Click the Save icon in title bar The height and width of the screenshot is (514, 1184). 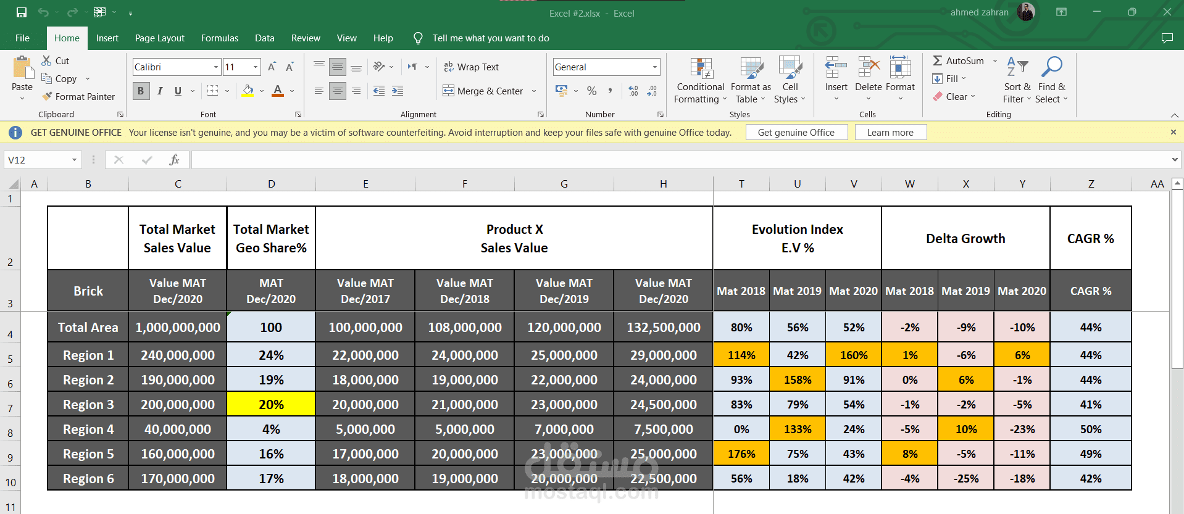(x=22, y=12)
